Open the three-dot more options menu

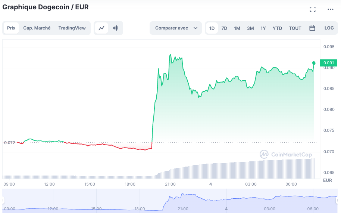[331, 9]
